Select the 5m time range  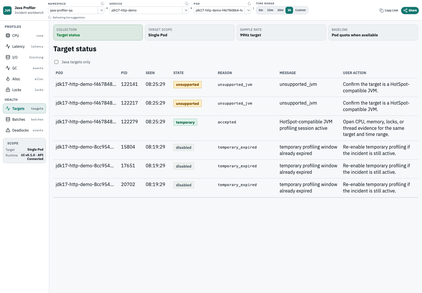point(261,10)
